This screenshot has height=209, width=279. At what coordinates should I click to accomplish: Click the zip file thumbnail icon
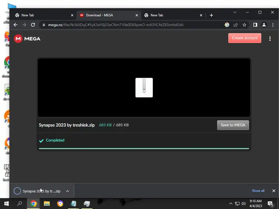[144, 88]
